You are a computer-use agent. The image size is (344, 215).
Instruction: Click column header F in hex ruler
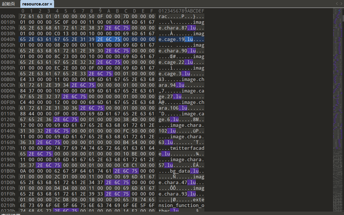tap(152, 11)
